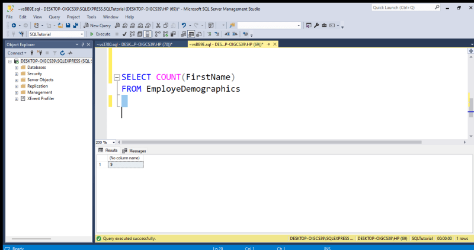Open the Project menu
The image size is (474, 250).
[73, 17]
